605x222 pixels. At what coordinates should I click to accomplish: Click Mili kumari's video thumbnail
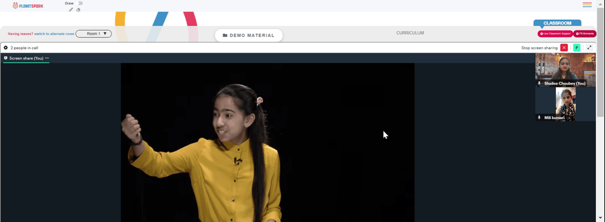click(x=565, y=104)
